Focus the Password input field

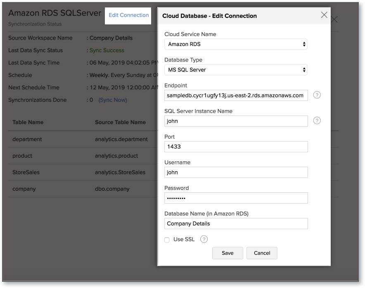pos(236,198)
